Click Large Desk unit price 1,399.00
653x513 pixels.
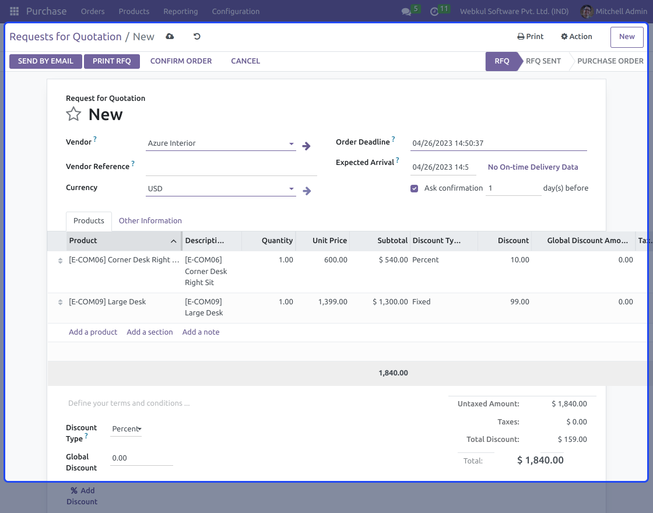(333, 302)
